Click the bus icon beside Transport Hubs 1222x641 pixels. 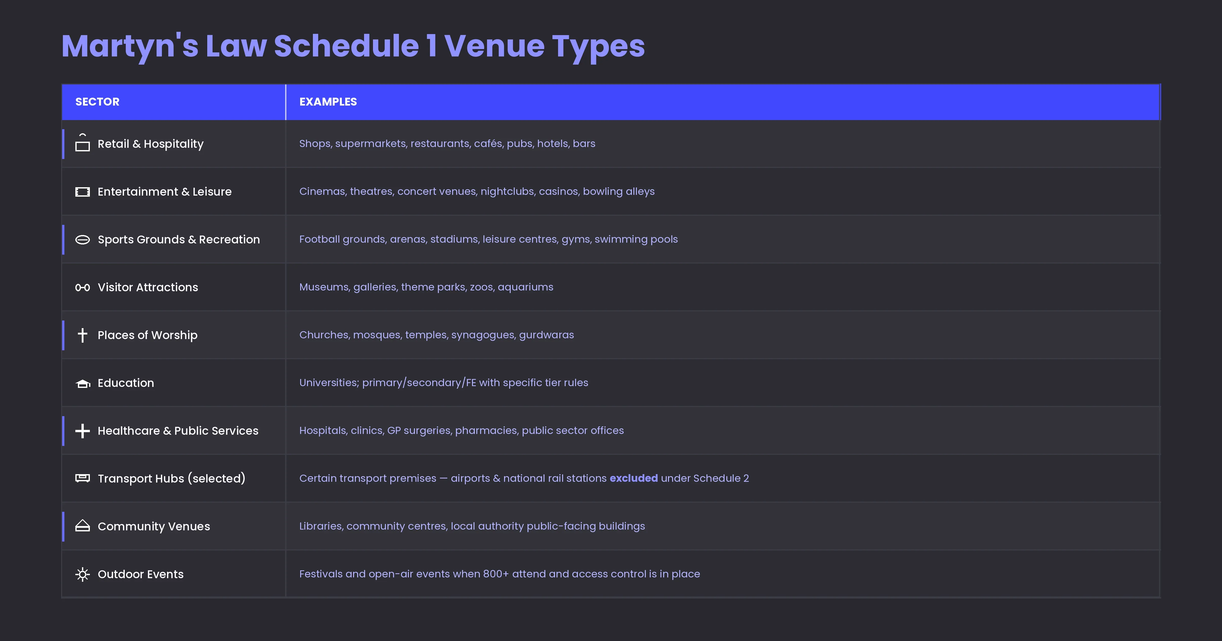click(x=82, y=478)
